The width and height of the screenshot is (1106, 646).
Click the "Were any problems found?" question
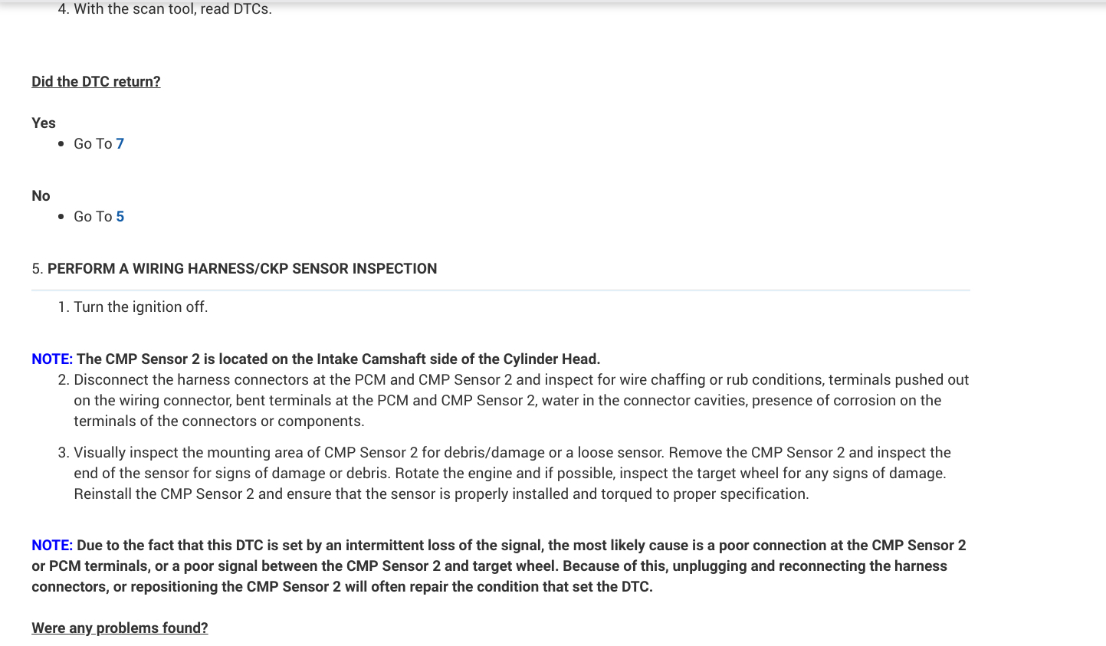pos(120,628)
